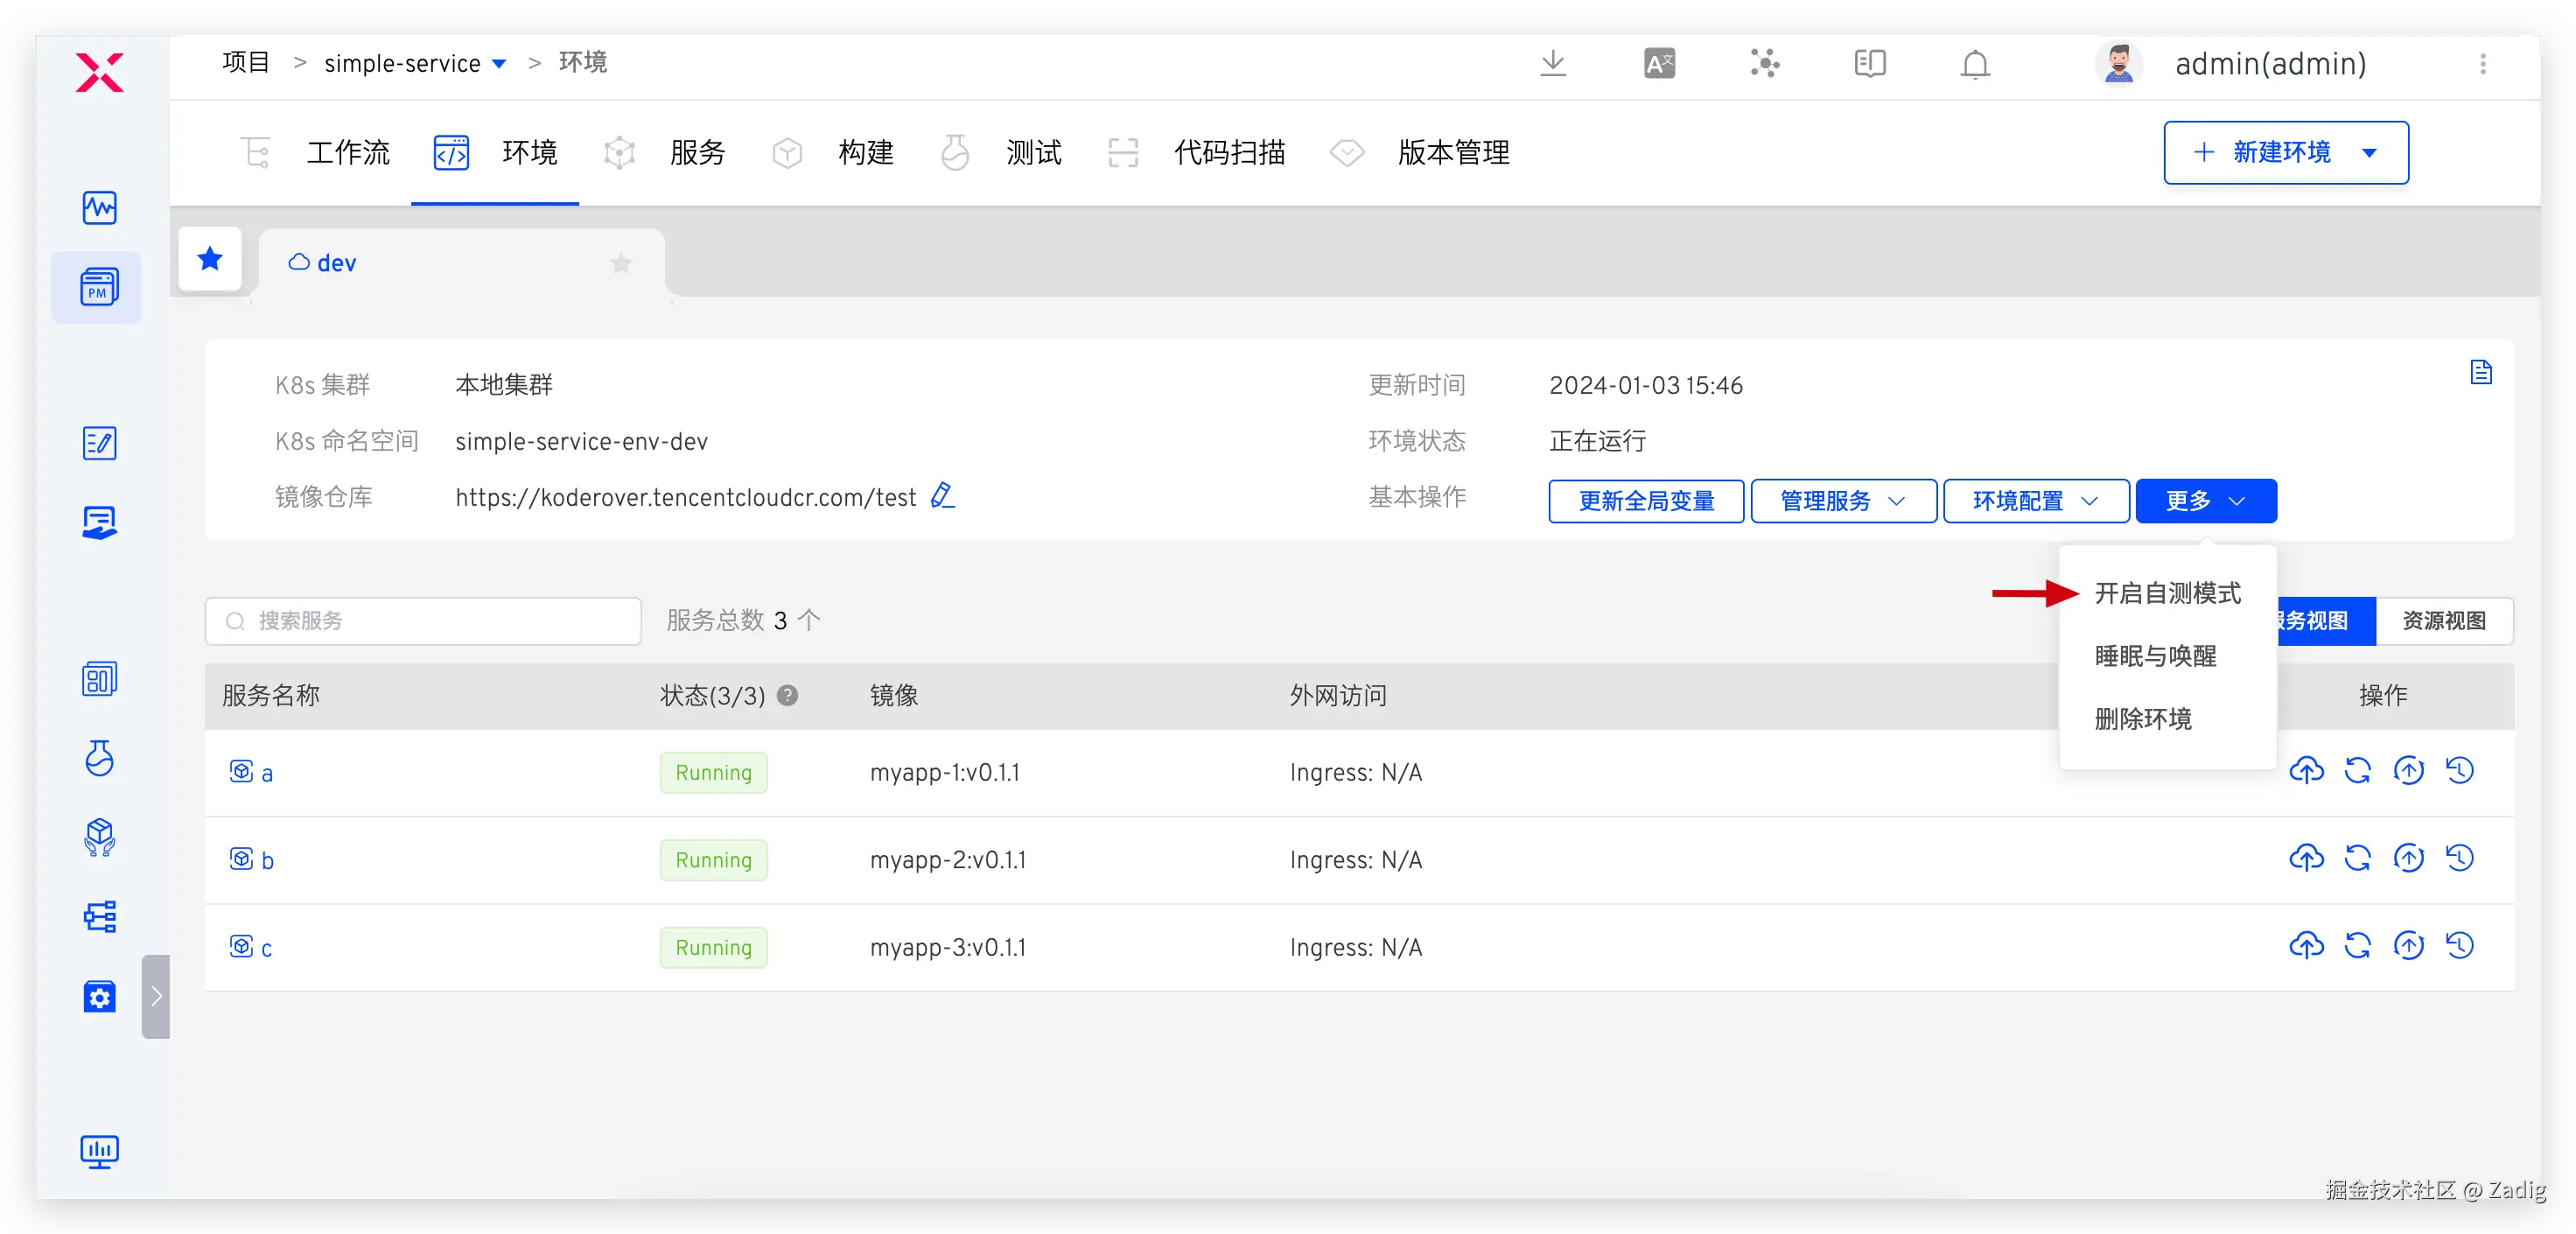
Task: Click 项目 breadcrumb link
Action: click(x=246, y=62)
